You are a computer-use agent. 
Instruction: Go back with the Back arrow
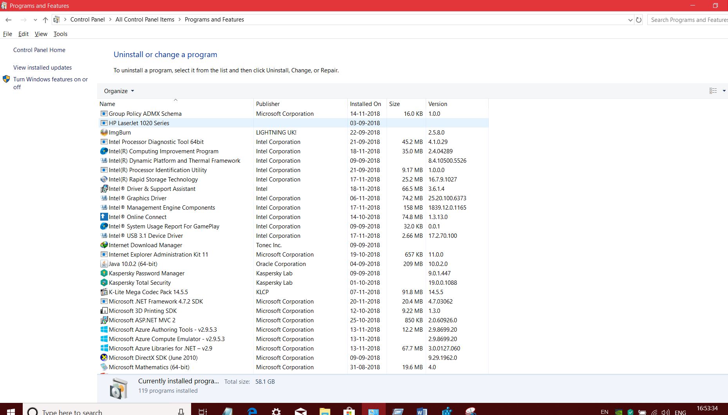click(x=8, y=20)
